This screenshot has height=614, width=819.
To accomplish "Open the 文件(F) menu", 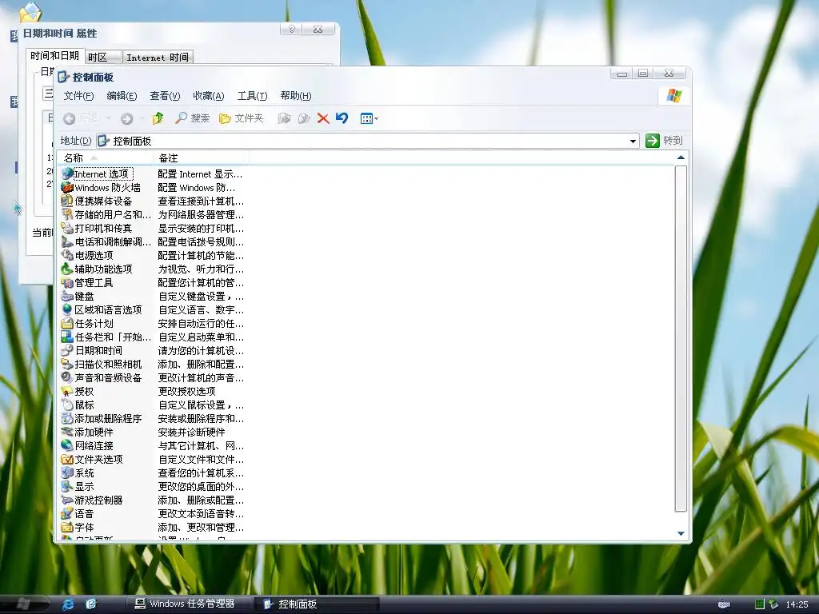I will 78,96.
